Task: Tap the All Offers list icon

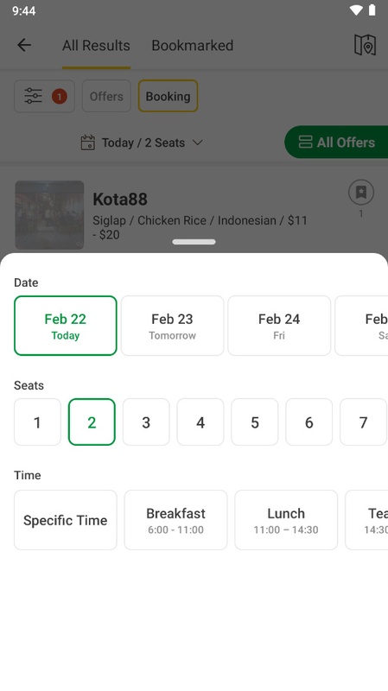Action: pos(305,143)
